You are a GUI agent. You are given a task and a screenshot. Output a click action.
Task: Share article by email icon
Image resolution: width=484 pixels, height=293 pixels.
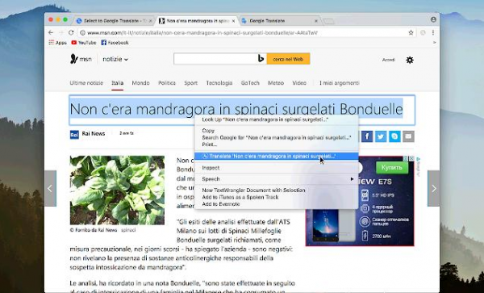[408, 136]
